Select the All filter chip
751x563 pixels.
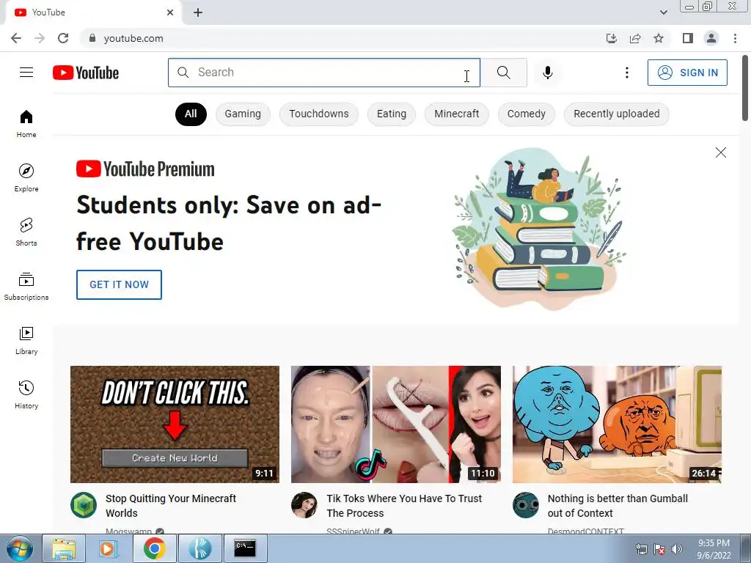coord(191,114)
